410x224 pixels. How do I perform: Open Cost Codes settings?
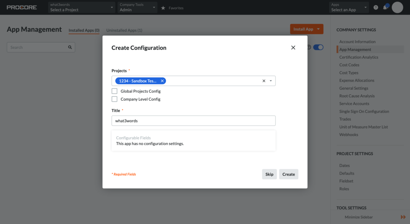click(x=349, y=65)
